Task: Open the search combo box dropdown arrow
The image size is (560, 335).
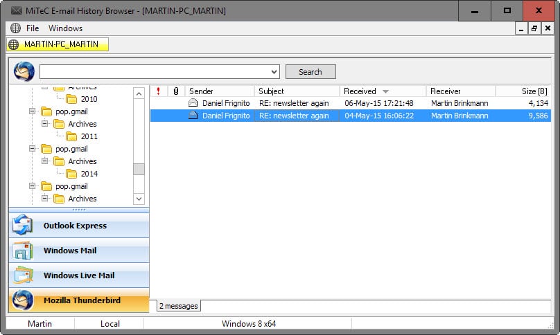Action: click(274, 72)
